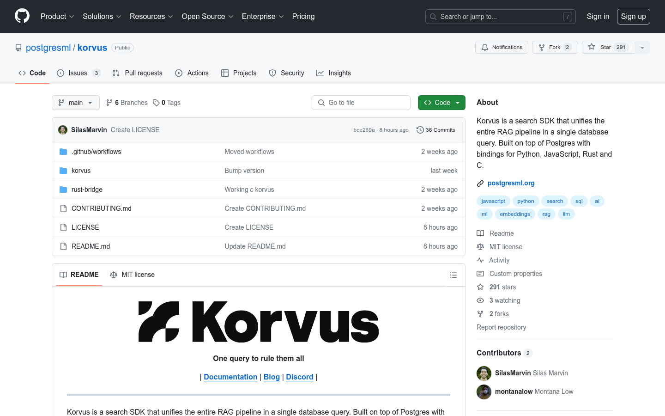The image size is (665, 416).
Task: Click the tag icon beside 0 Tags
Action: click(x=157, y=103)
